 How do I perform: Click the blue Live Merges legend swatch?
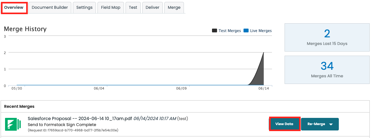[x=246, y=31]
